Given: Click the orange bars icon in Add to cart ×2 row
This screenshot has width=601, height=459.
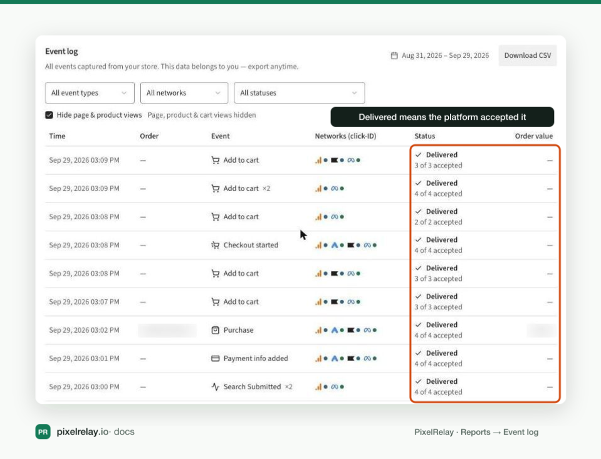Looking at the screenshot, I should pos(318,189).
